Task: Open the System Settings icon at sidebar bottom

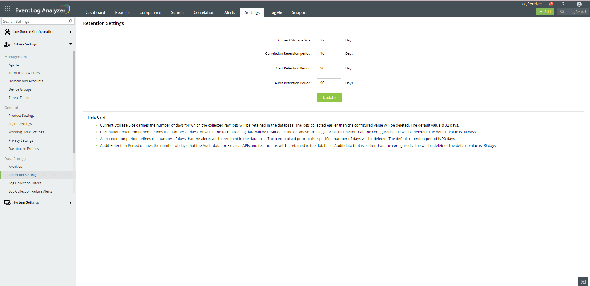Action: tap(7, 202)
